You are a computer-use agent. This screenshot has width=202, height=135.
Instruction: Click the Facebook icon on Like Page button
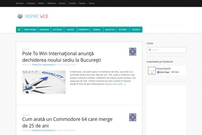coord(158,72)
